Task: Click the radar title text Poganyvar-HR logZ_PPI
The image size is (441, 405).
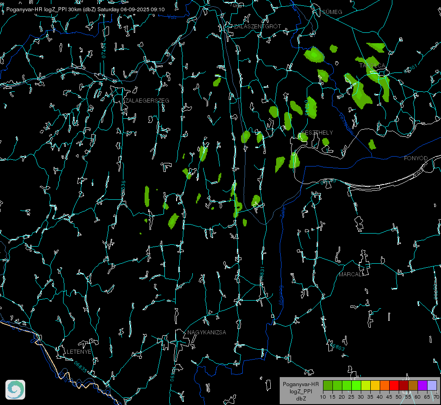Action: coord(36,9)
